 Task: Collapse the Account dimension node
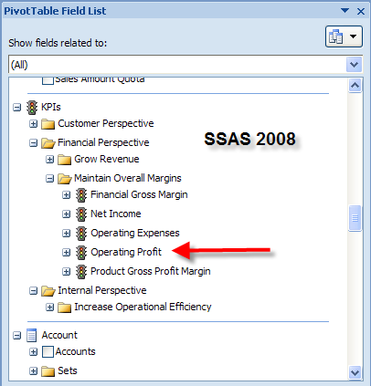(17, 336)
